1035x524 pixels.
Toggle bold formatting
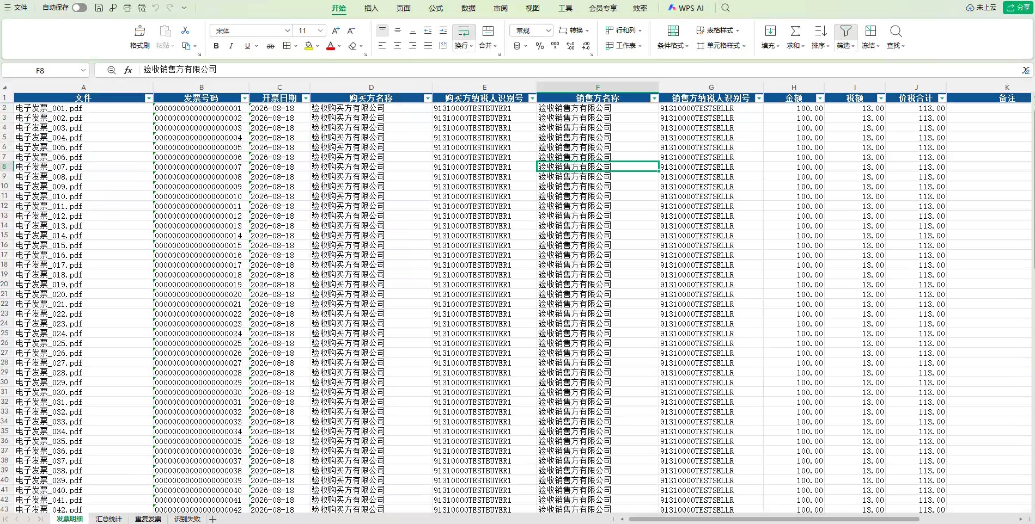pos(216,46)
